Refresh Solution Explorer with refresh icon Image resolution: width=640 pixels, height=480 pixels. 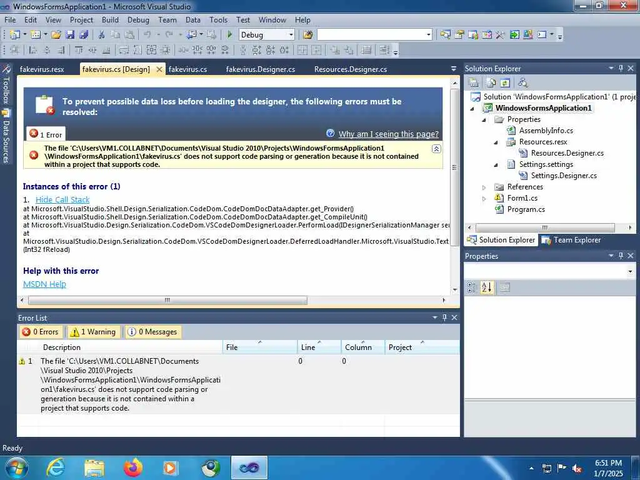tap(505, 83)
